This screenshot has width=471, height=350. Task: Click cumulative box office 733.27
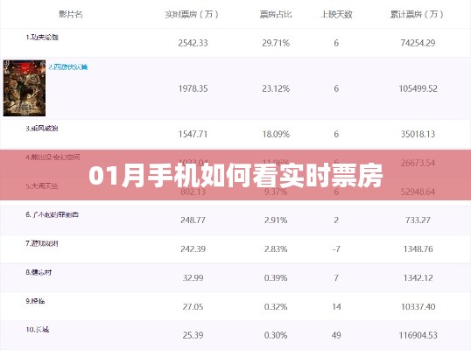(x=418, y=220)
